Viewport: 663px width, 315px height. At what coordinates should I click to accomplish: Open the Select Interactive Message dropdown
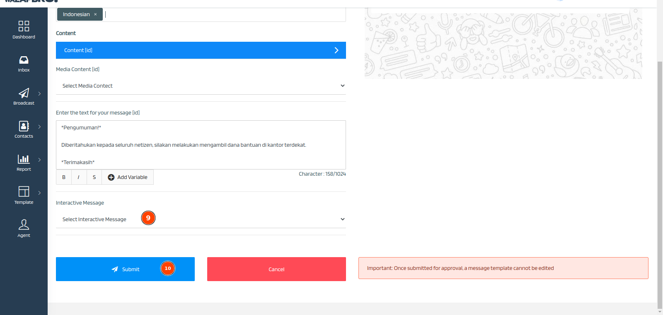pyautogui.click(x=201, y=219)
